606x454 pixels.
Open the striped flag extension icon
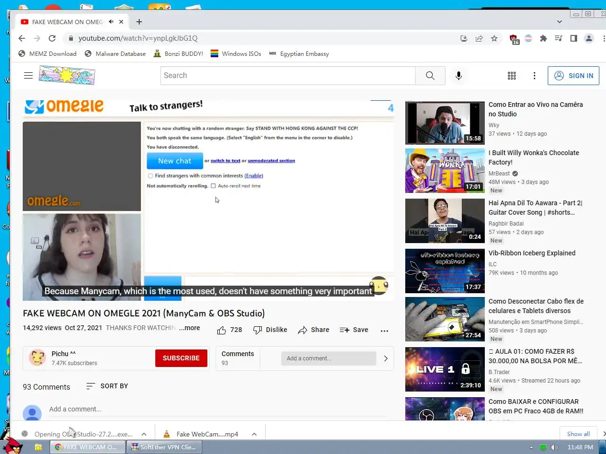click(x=528, y=38)
